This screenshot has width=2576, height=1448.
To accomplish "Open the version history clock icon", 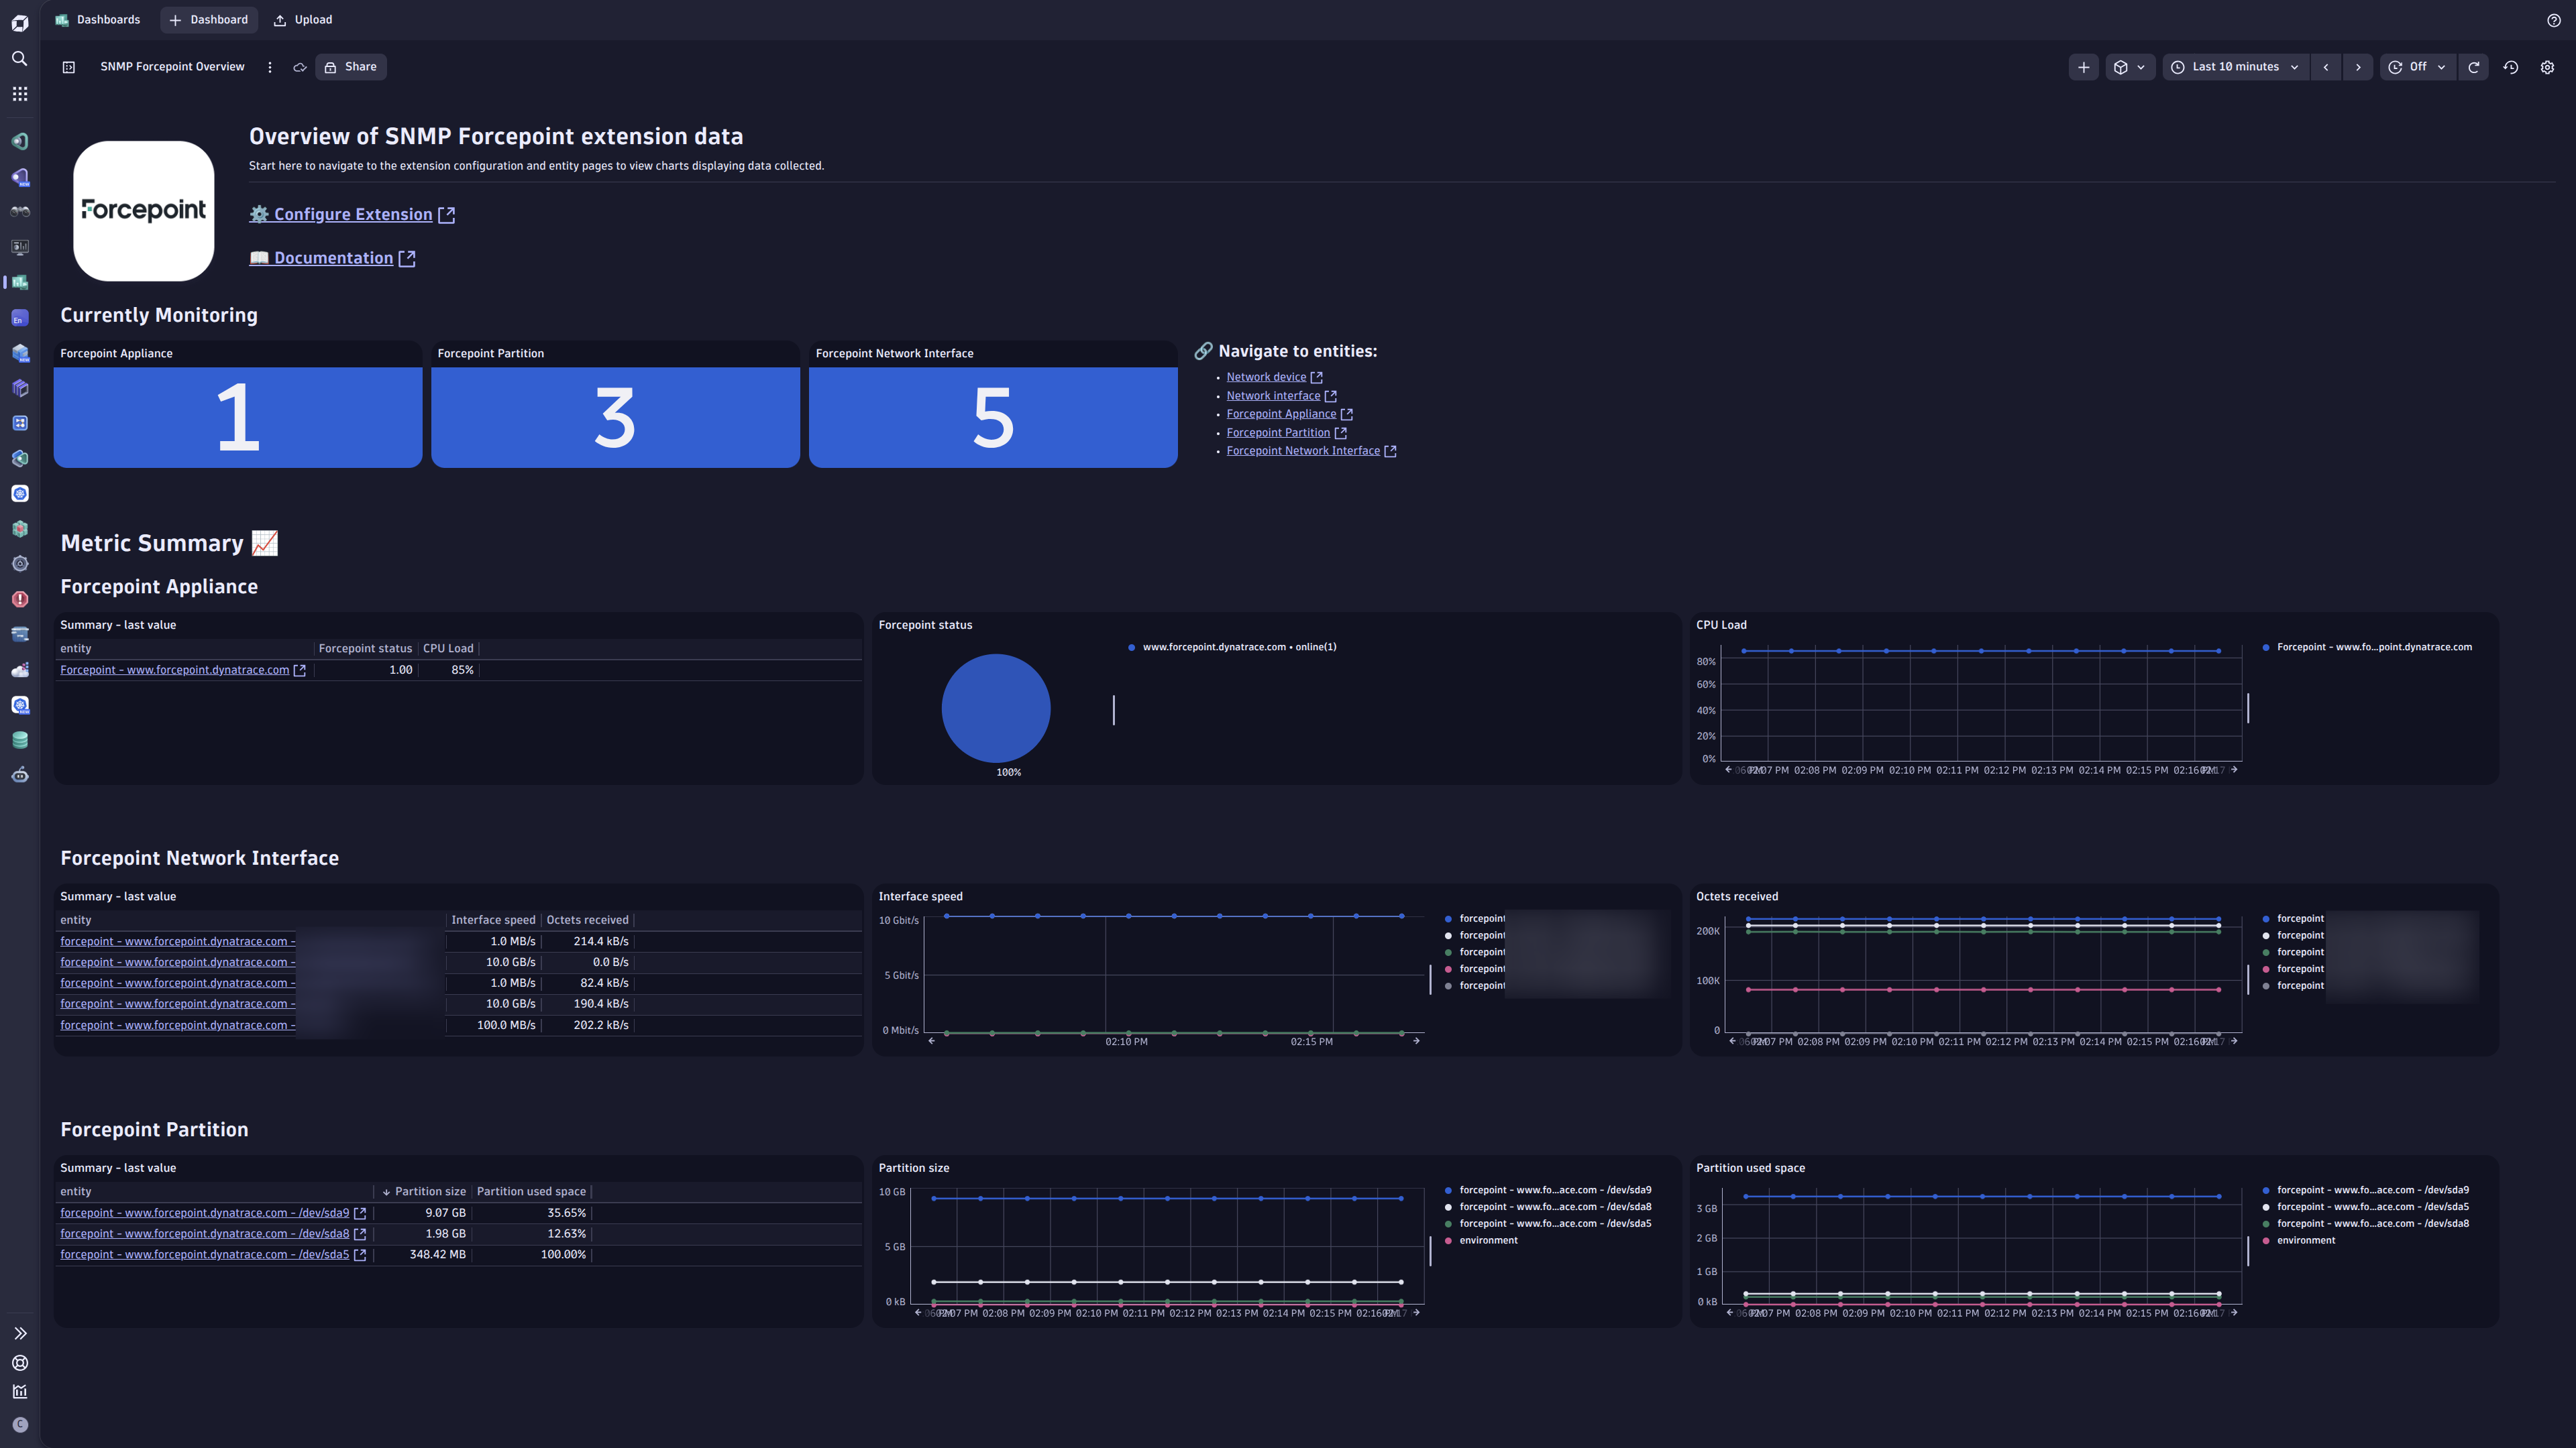I will pyautogui.click(x=2511, y=67).
